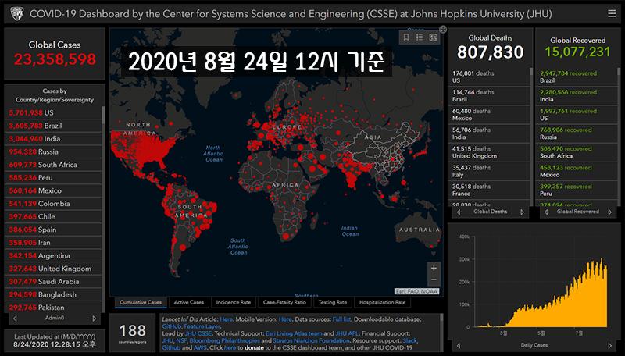
Task: Open the basemap gallery grid icon
Action: pyautogui.click(x=433, y=37)
